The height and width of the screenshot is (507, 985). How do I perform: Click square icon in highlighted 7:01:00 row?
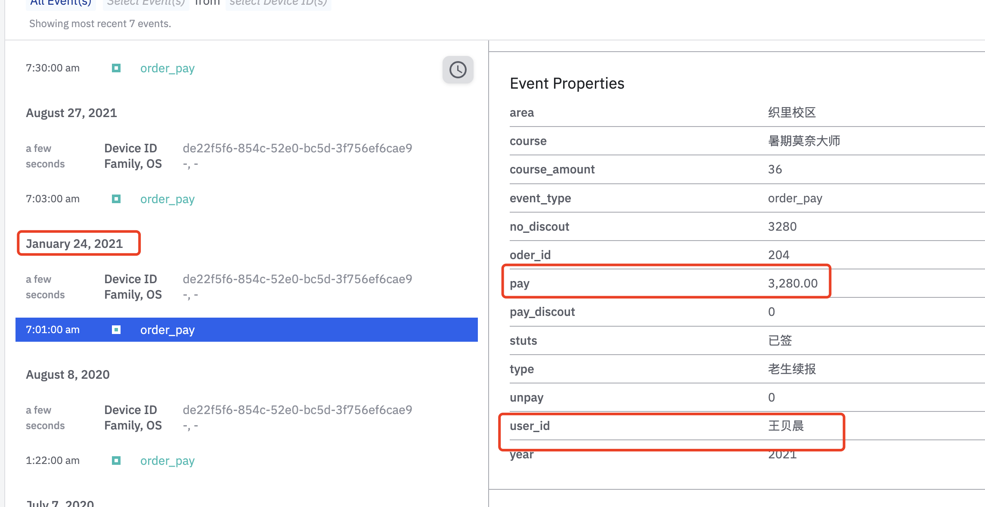pyautogui.click(x=116, y=330)
